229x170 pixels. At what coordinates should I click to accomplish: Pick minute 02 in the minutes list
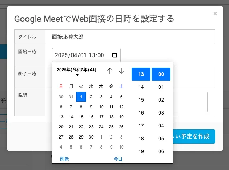click(x=161, y=100)
